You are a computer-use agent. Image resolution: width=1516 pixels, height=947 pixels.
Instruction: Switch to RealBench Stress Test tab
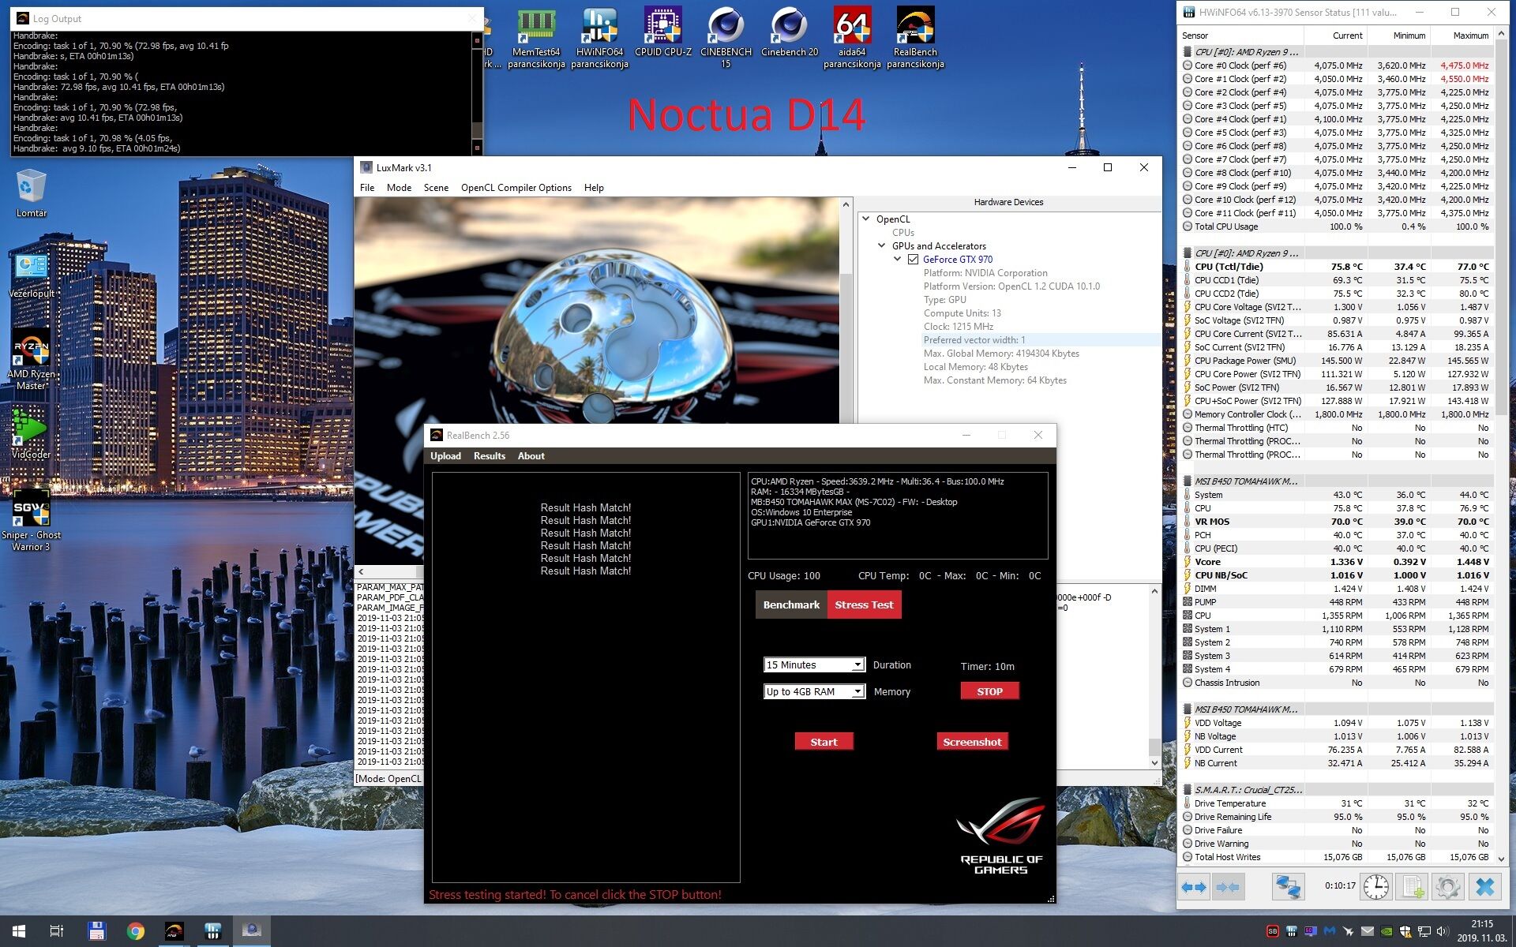coord(864,605)
